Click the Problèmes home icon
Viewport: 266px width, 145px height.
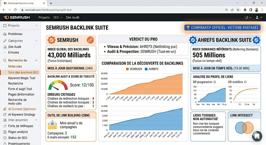pos(5,34)
